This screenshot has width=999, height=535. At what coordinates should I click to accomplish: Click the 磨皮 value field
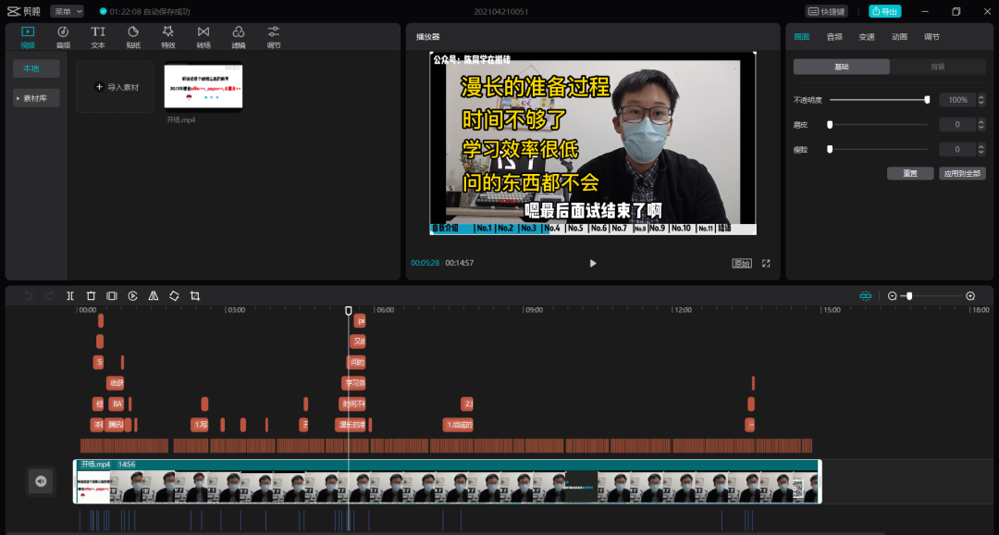coord(957,124)
